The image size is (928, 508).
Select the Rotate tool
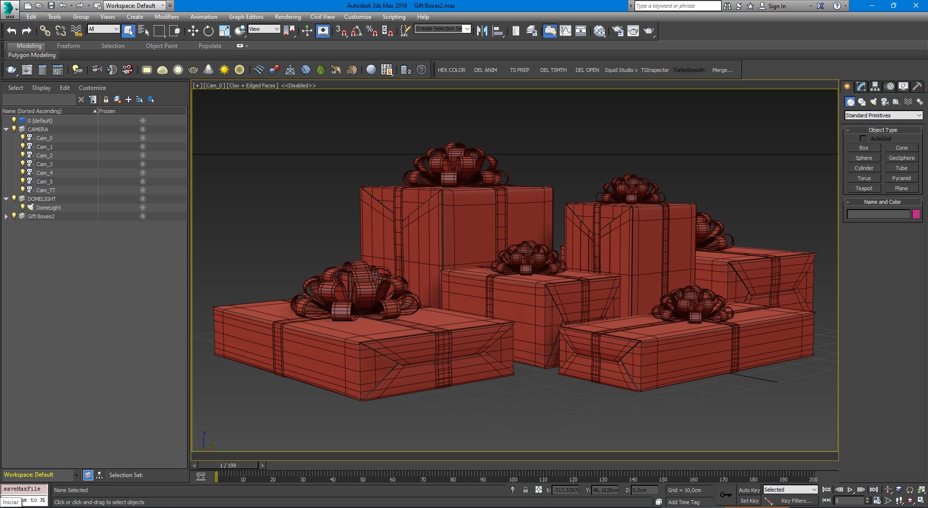[x=208, y=31]
